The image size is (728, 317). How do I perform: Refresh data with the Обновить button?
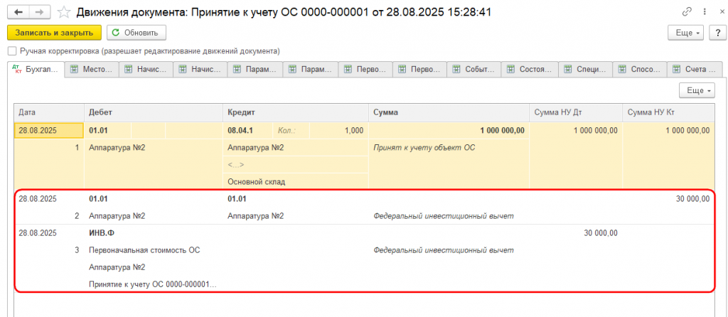[136, 33]
